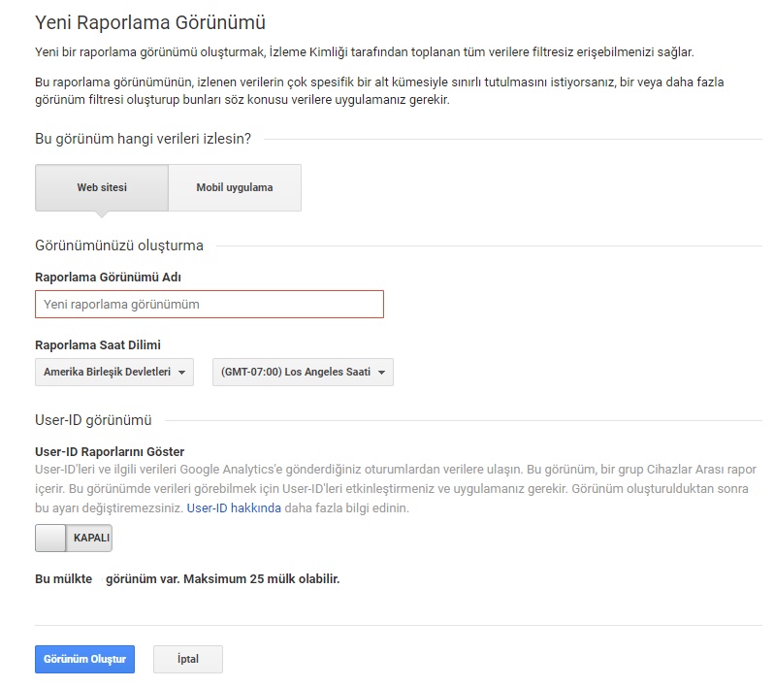Image resolution: width=774 pixels, height=687 pixels.
Task: Click the 'Bu görünüm hangi verileri izlesin?' heading
Action: pos(143,139)
